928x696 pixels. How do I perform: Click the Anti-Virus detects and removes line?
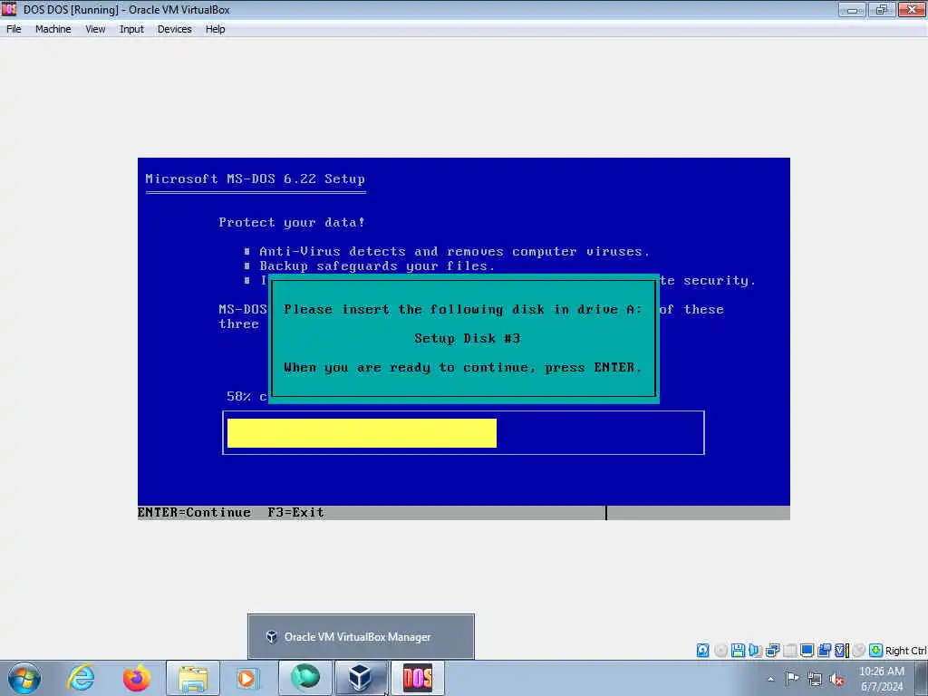click(454, 252)
